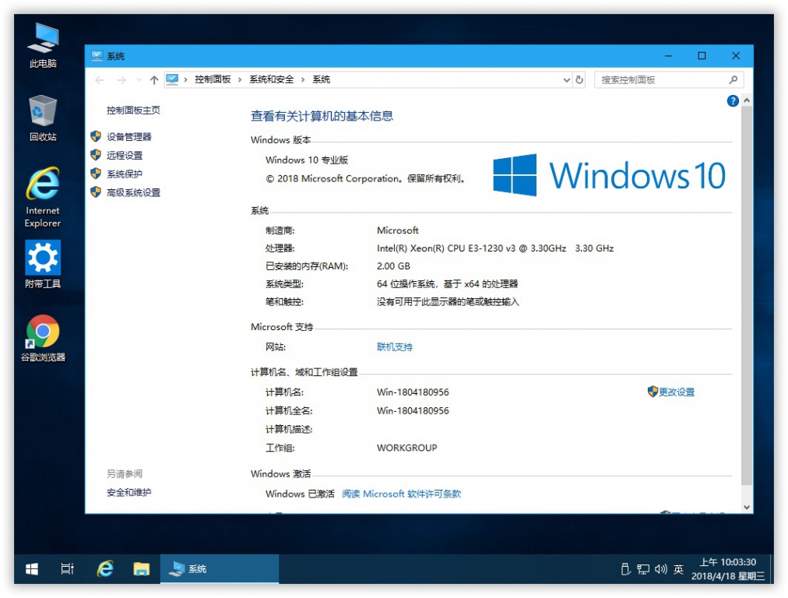Open the address bar history dropdown
The image size is (788, 598).
click(x=566, y=80)
